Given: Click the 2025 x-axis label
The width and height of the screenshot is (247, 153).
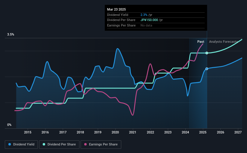Looking at the screenshot, I should pyautogui.click(x=203, y=132).
